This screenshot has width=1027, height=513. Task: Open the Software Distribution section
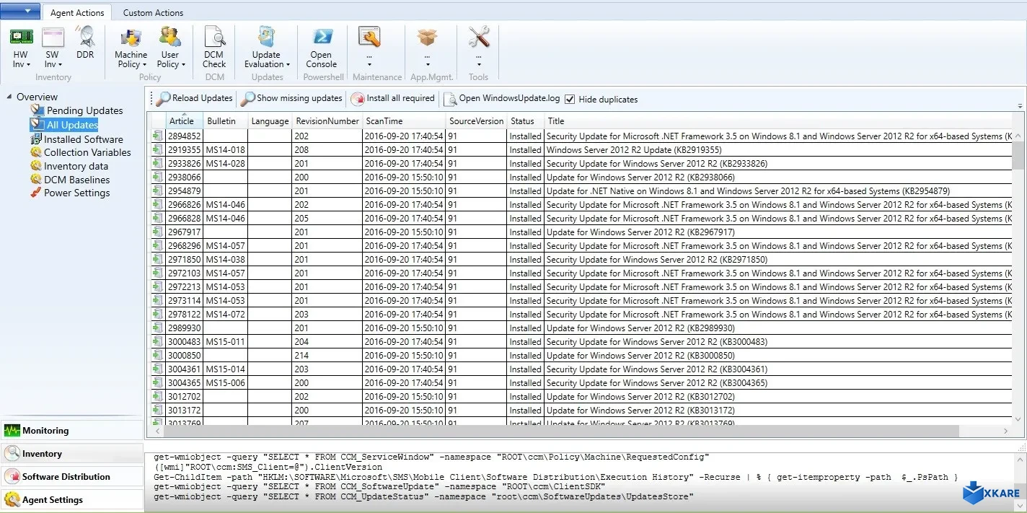pyautogui.click(x=72, y=476)
